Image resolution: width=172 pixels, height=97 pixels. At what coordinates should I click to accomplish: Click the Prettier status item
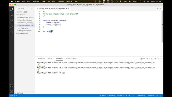click(151, 96)
